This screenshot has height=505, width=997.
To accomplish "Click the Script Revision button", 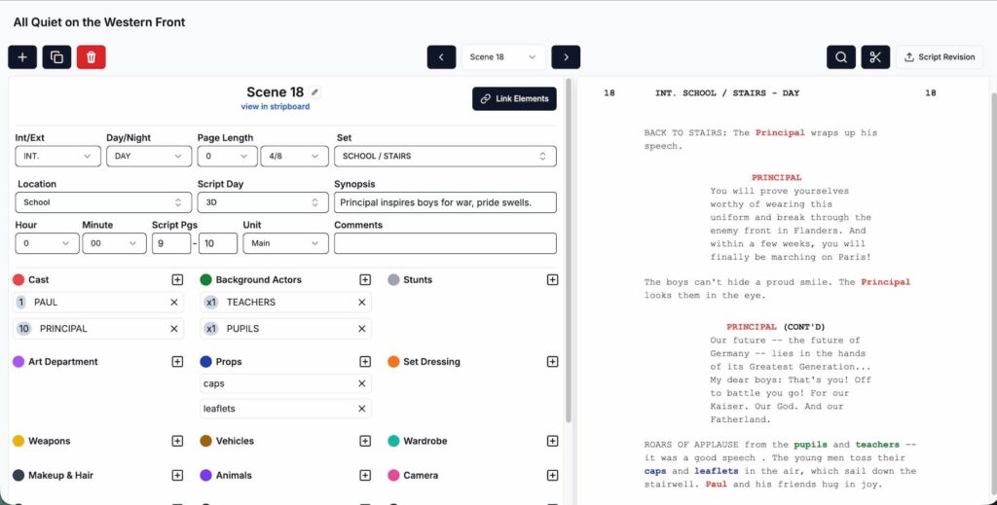I will click(939, 57).
